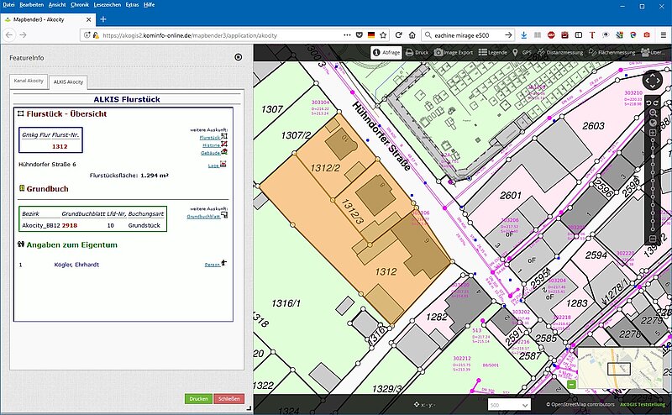Follow the Grundbuchblatt link
672x415 pixels.
(x=202, y=216)
